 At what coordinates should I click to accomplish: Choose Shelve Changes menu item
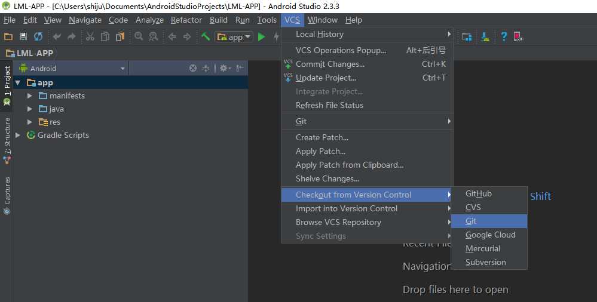[x=367, y=179]
